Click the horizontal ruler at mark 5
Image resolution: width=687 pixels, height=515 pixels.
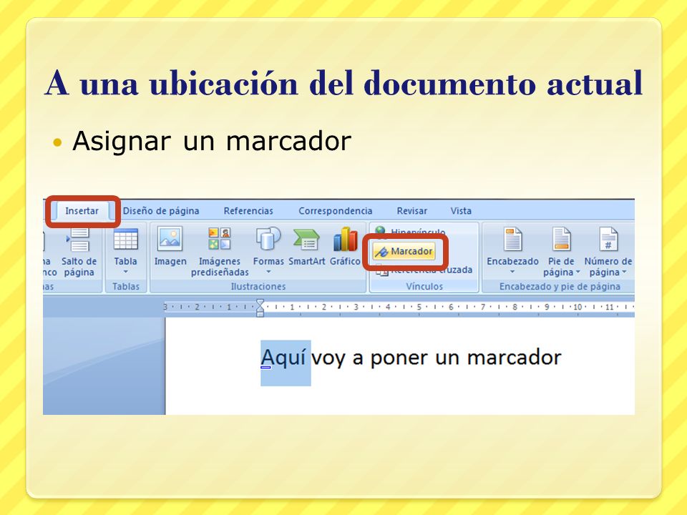(419, 307)
